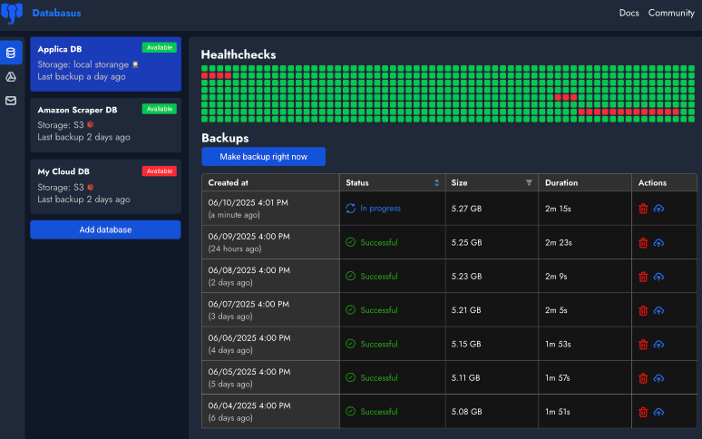The image size is (702, 439).
Task: Click the red Available badge on My Cloud DB
Action: (x=159, y=171)
